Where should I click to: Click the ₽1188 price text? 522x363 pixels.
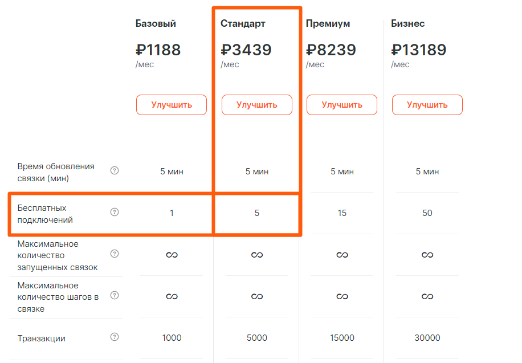pos(158,50)
